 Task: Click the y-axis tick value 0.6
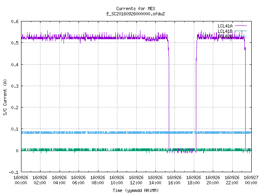[15, 21]
